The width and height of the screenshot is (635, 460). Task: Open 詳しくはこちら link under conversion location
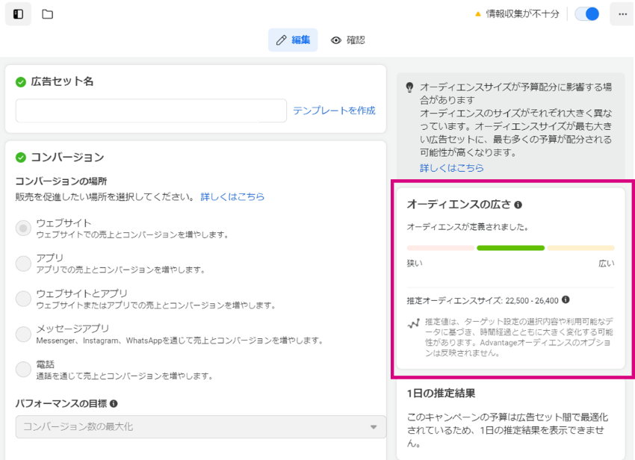232,197
